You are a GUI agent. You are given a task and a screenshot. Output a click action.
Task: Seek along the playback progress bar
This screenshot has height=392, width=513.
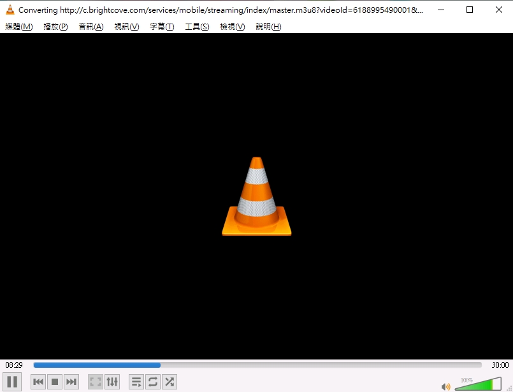(257, 365)
